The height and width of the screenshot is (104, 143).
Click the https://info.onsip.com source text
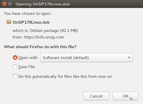tap(44, 37)
